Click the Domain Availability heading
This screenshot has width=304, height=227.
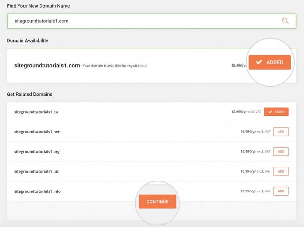[x=28, y=40]
